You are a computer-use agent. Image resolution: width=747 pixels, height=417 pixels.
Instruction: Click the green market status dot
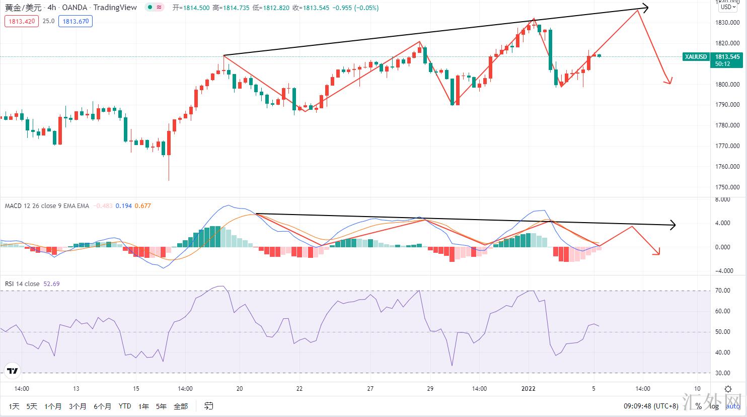(x=150, y=8)
